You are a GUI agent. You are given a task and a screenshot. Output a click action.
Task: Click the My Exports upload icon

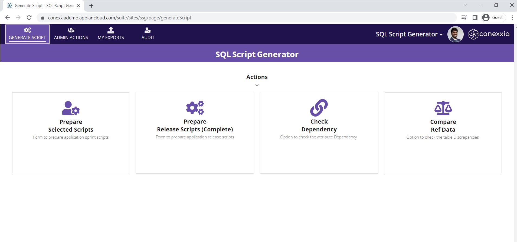tap(111, 30)
